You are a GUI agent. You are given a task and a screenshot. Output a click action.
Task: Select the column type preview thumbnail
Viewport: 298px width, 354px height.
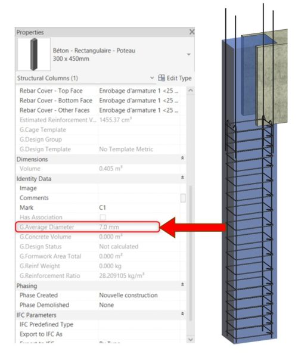34,54
